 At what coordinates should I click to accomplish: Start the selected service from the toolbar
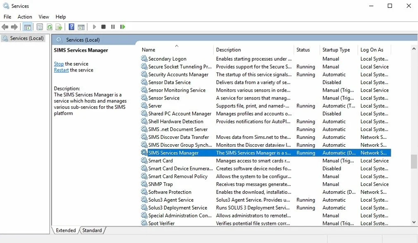[94, 27]
